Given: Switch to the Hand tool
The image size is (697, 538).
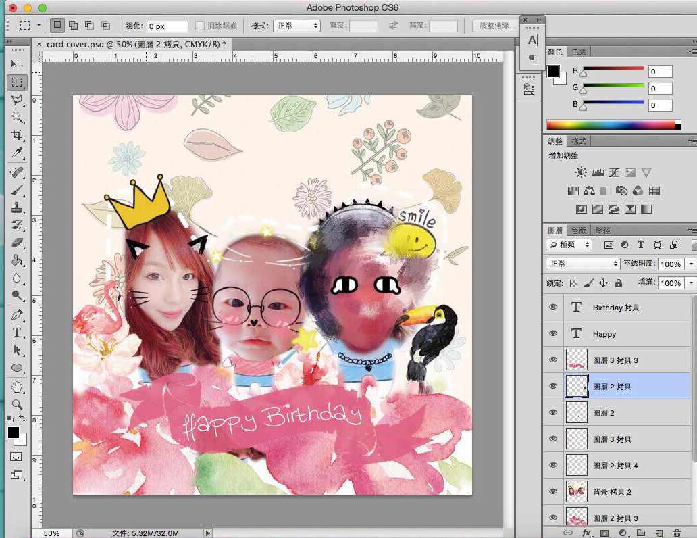Looking at the screenshot, I should coord(17,387).
